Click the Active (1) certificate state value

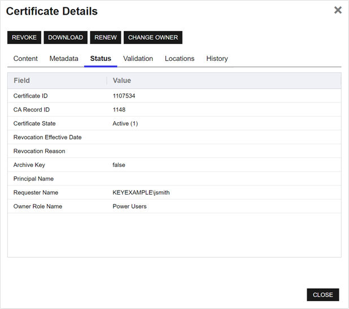(125, 123)
